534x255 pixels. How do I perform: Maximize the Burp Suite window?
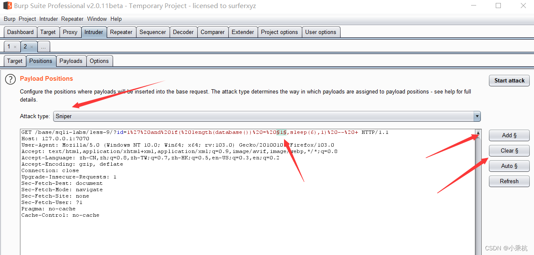(498, 6)
